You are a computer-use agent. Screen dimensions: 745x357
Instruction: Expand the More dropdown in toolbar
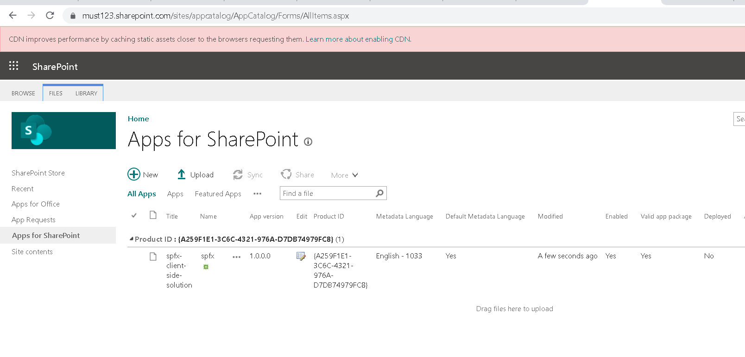[344, 175]
